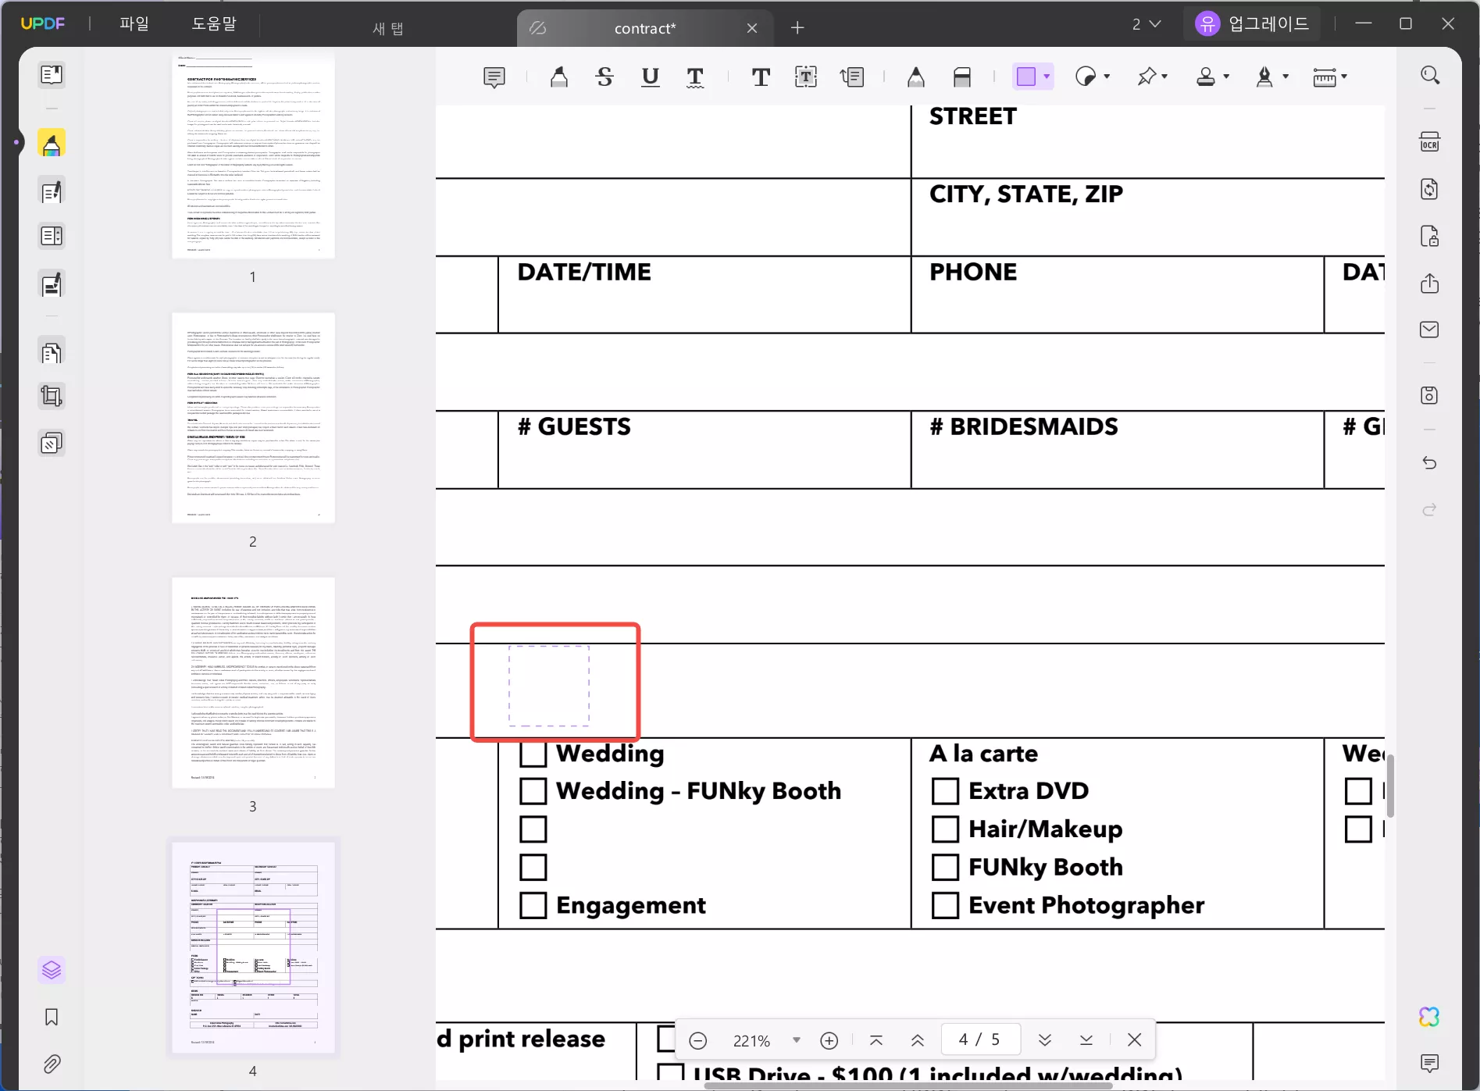Screen dimensions: 1480x1091
Task: Select the Text comment tool
Action: (x=761, y=77)
